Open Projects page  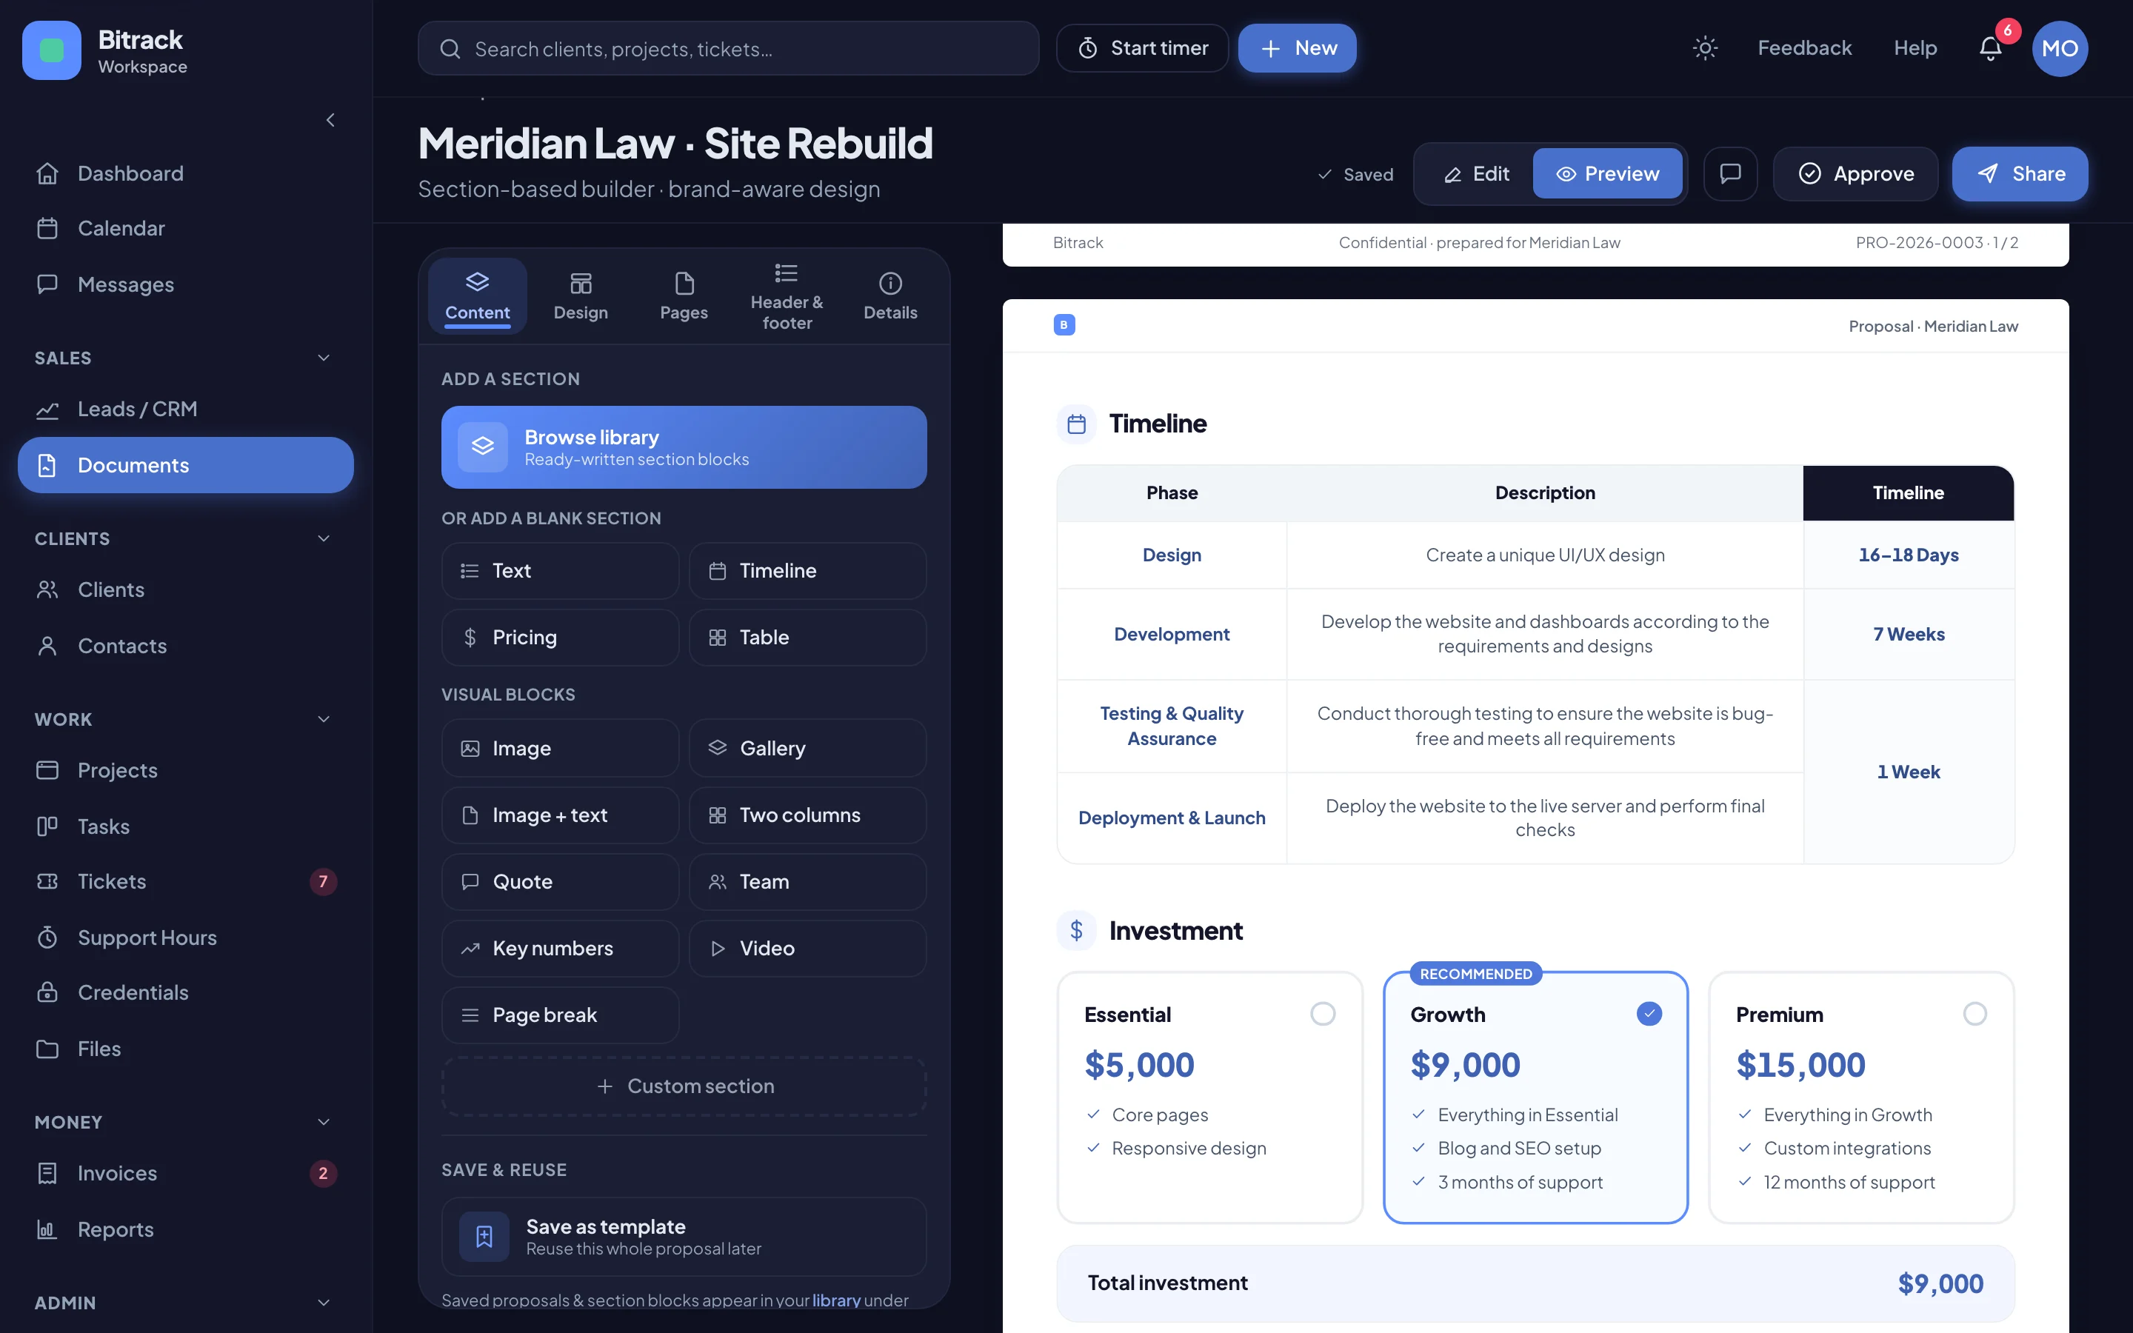point(185,770)
